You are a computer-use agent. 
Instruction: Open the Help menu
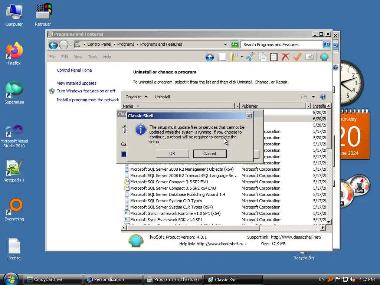point(107,57)
